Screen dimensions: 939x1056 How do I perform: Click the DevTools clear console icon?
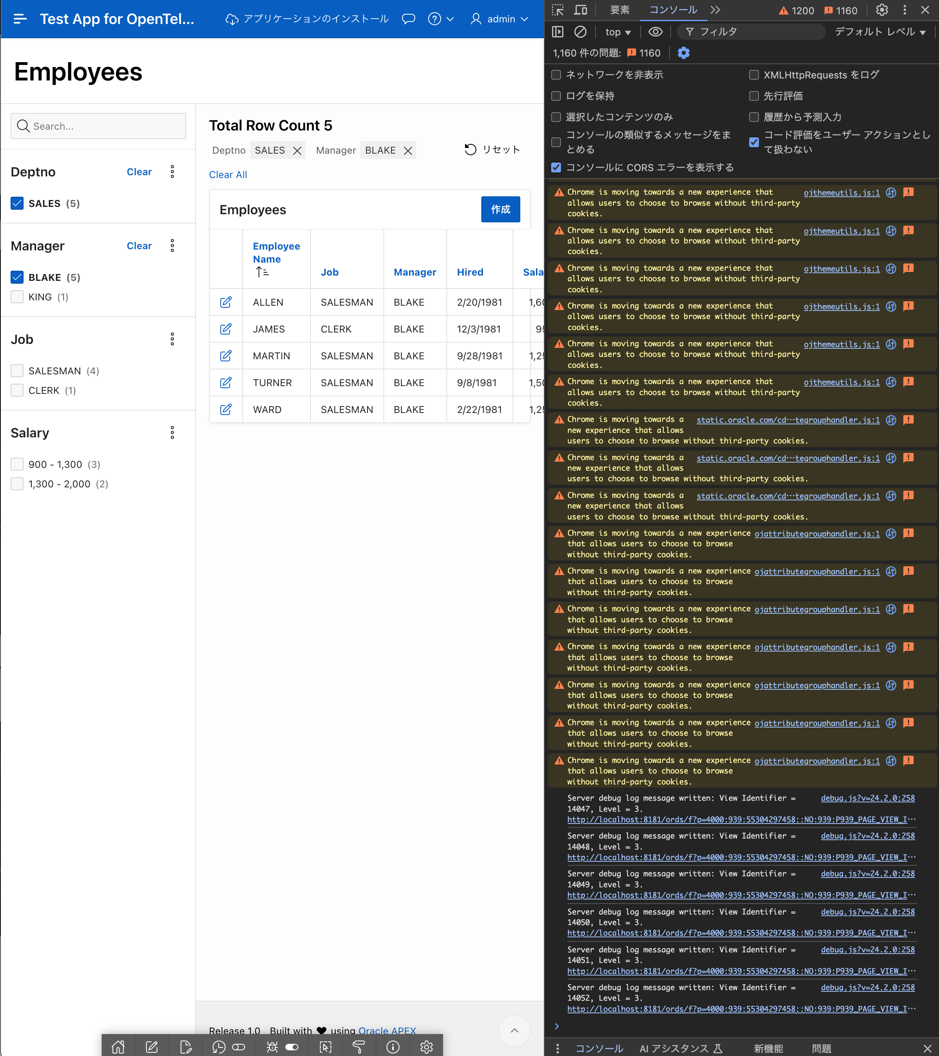[x=580, y=32]
